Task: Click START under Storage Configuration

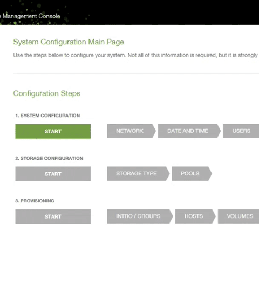Action: tap(53, 174)
